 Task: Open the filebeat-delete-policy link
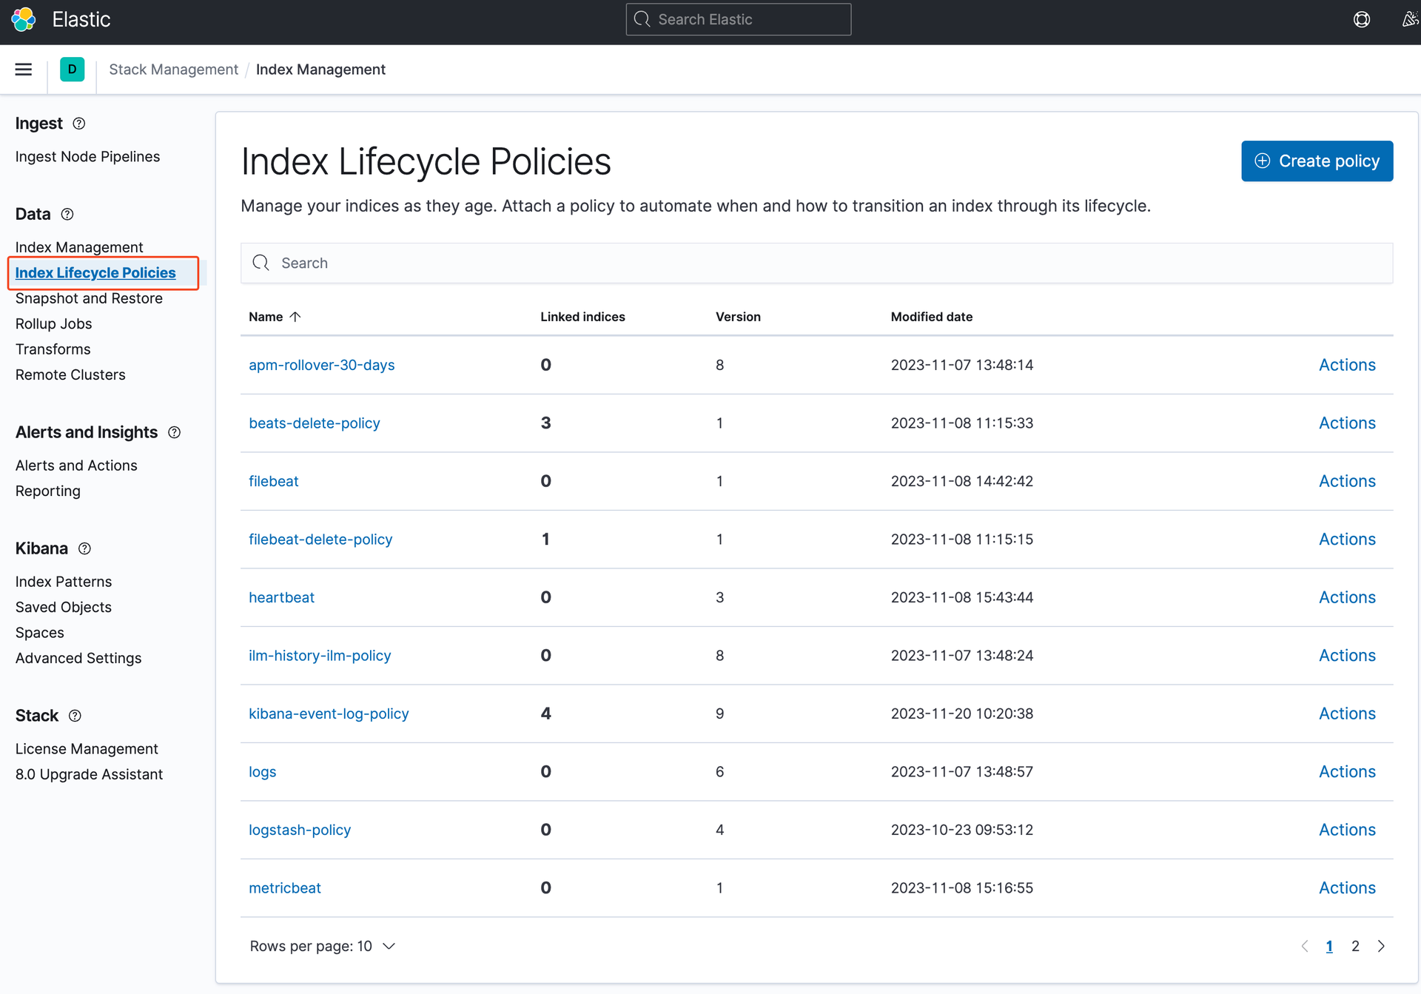click(x=320, y=540)
